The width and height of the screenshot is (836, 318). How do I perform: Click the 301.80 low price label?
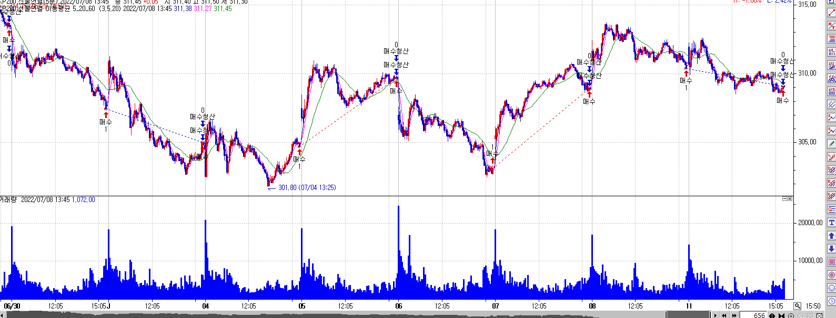click(307, 188)
